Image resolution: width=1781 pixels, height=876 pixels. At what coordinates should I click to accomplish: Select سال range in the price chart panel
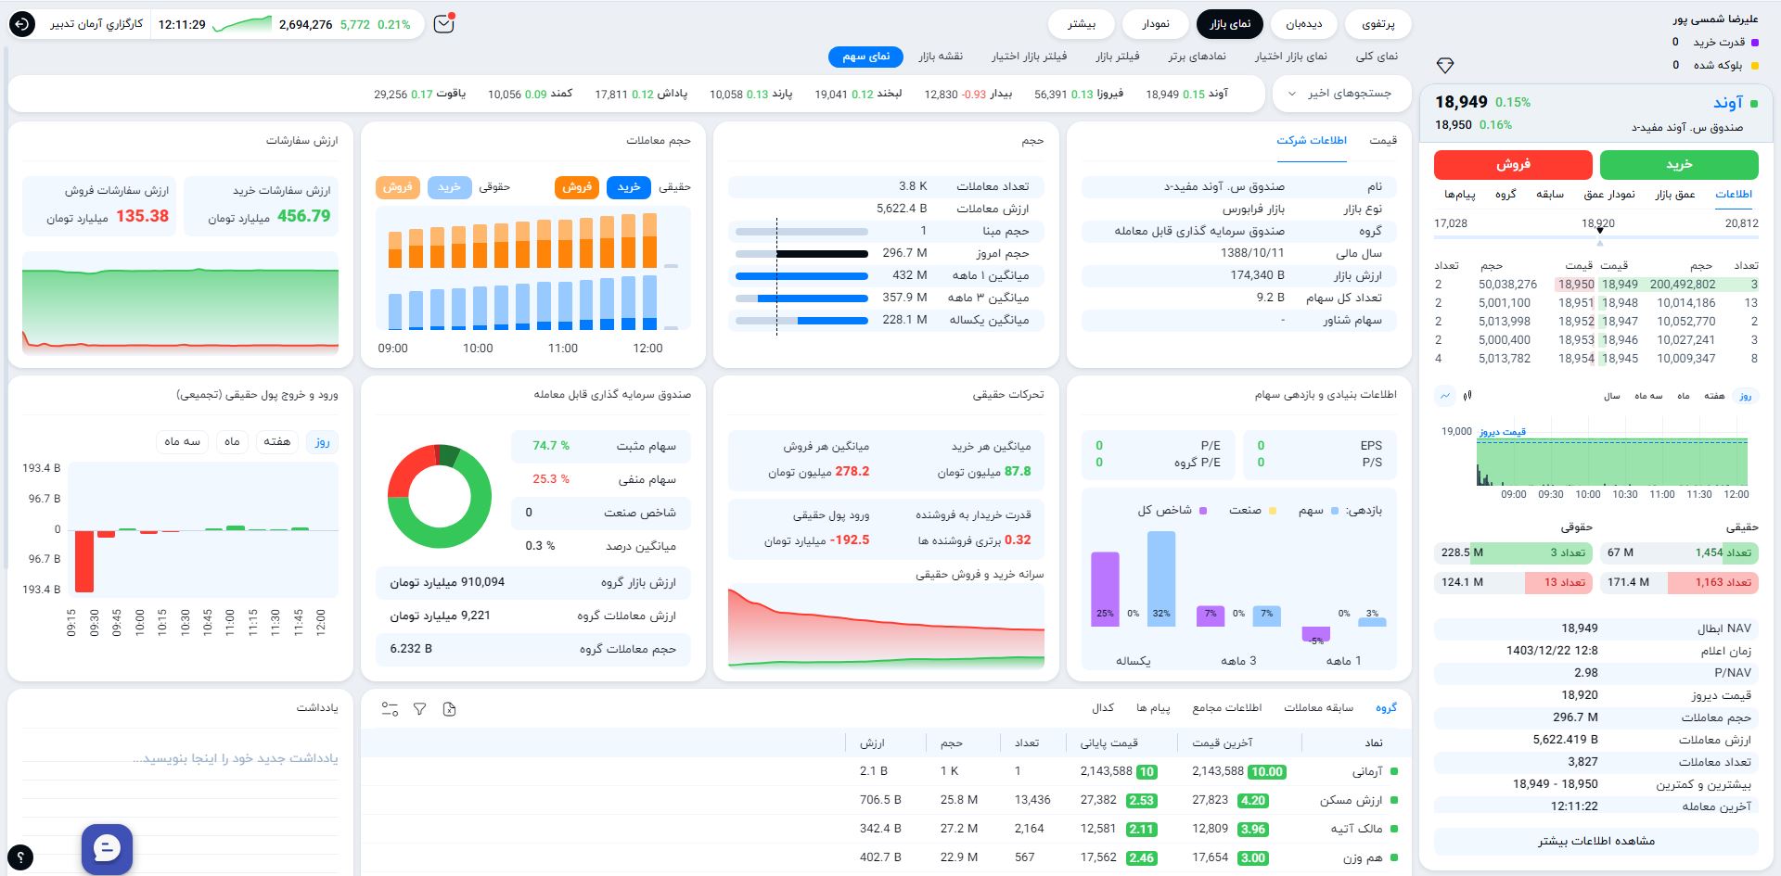[1612, 396]
